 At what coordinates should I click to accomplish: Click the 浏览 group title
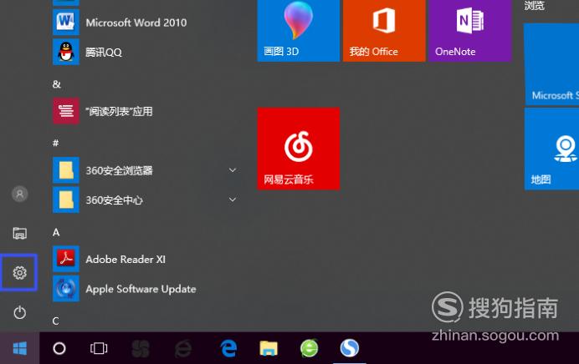coord(534,5)
